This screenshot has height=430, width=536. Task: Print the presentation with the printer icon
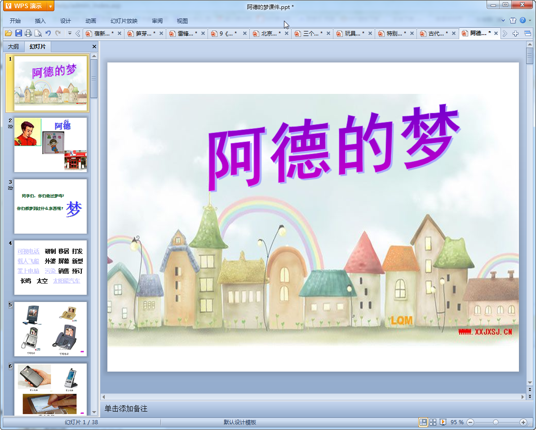coord(28,33)
